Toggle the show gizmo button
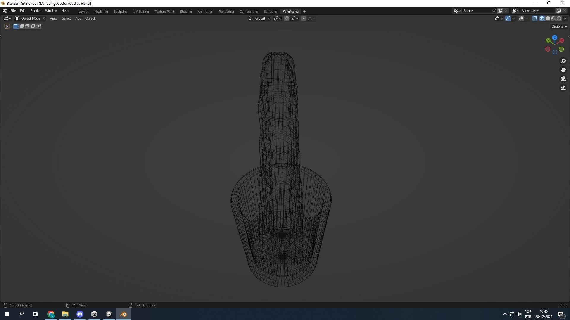 point(508,18)
